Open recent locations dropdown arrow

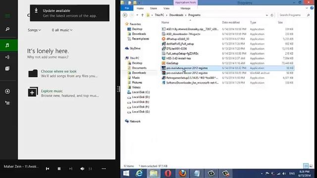click(137, 15)
